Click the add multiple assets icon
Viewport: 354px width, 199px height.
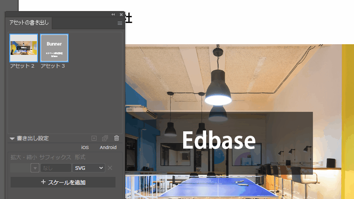105,138
